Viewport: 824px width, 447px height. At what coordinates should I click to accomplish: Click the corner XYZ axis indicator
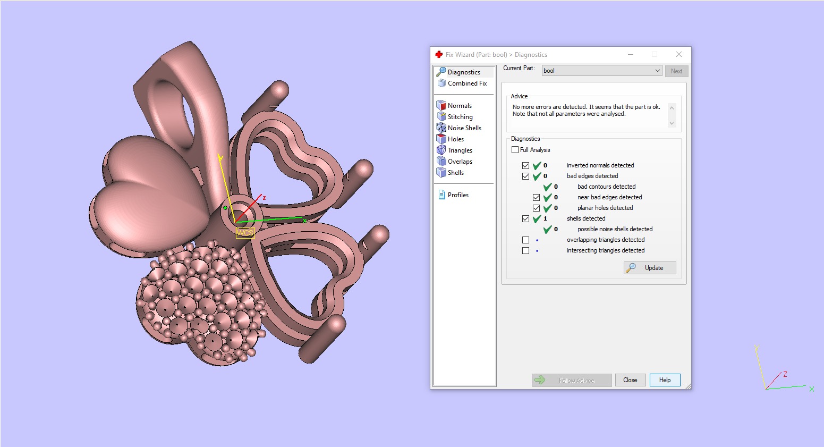coord(784,369)
